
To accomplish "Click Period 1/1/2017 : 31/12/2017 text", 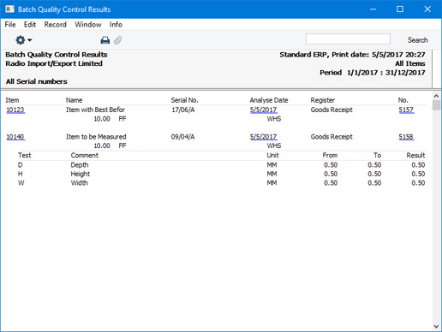I will (x=373, y=73).
